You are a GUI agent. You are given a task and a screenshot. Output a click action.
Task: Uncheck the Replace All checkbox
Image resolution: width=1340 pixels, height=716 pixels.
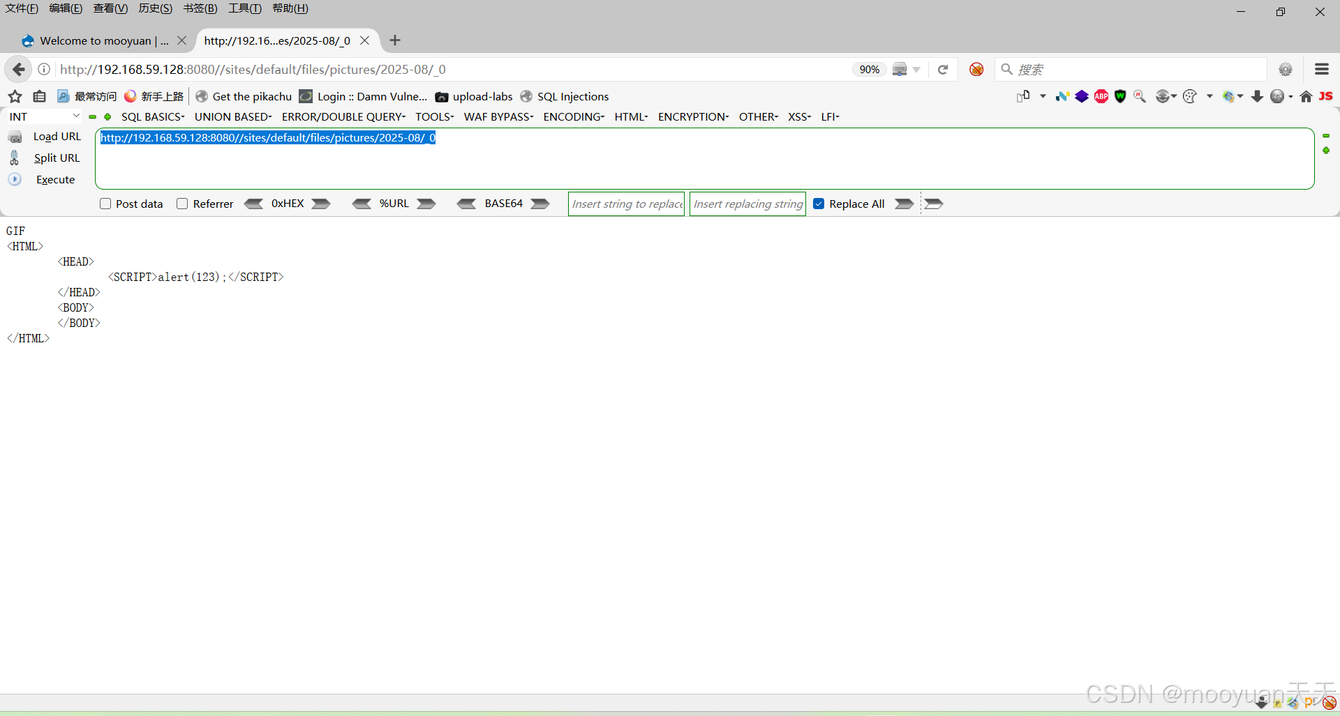tap(819, 204)
